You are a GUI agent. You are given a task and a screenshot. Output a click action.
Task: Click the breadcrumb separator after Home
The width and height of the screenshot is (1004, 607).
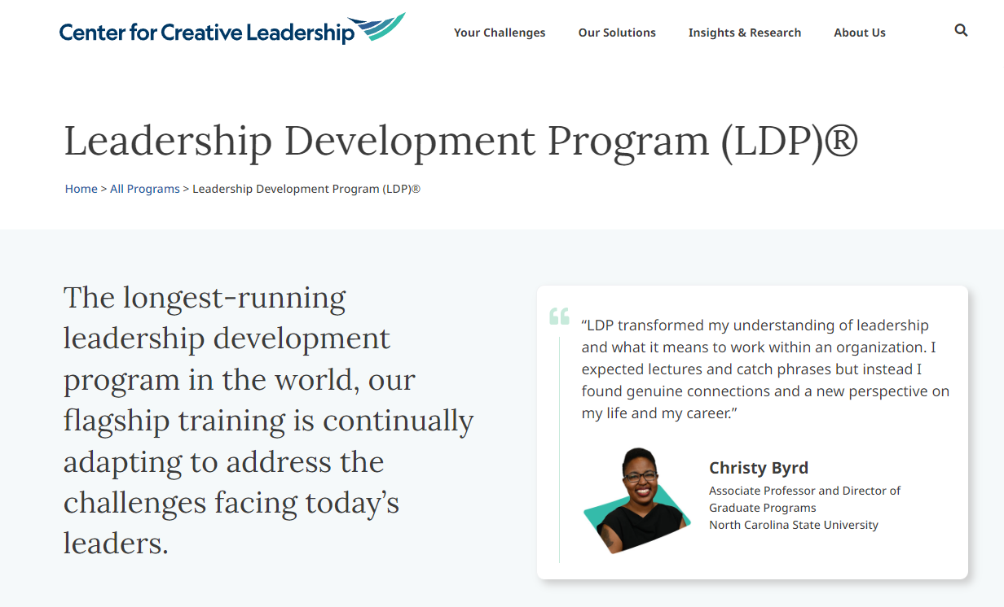click(x=103, y=188)
